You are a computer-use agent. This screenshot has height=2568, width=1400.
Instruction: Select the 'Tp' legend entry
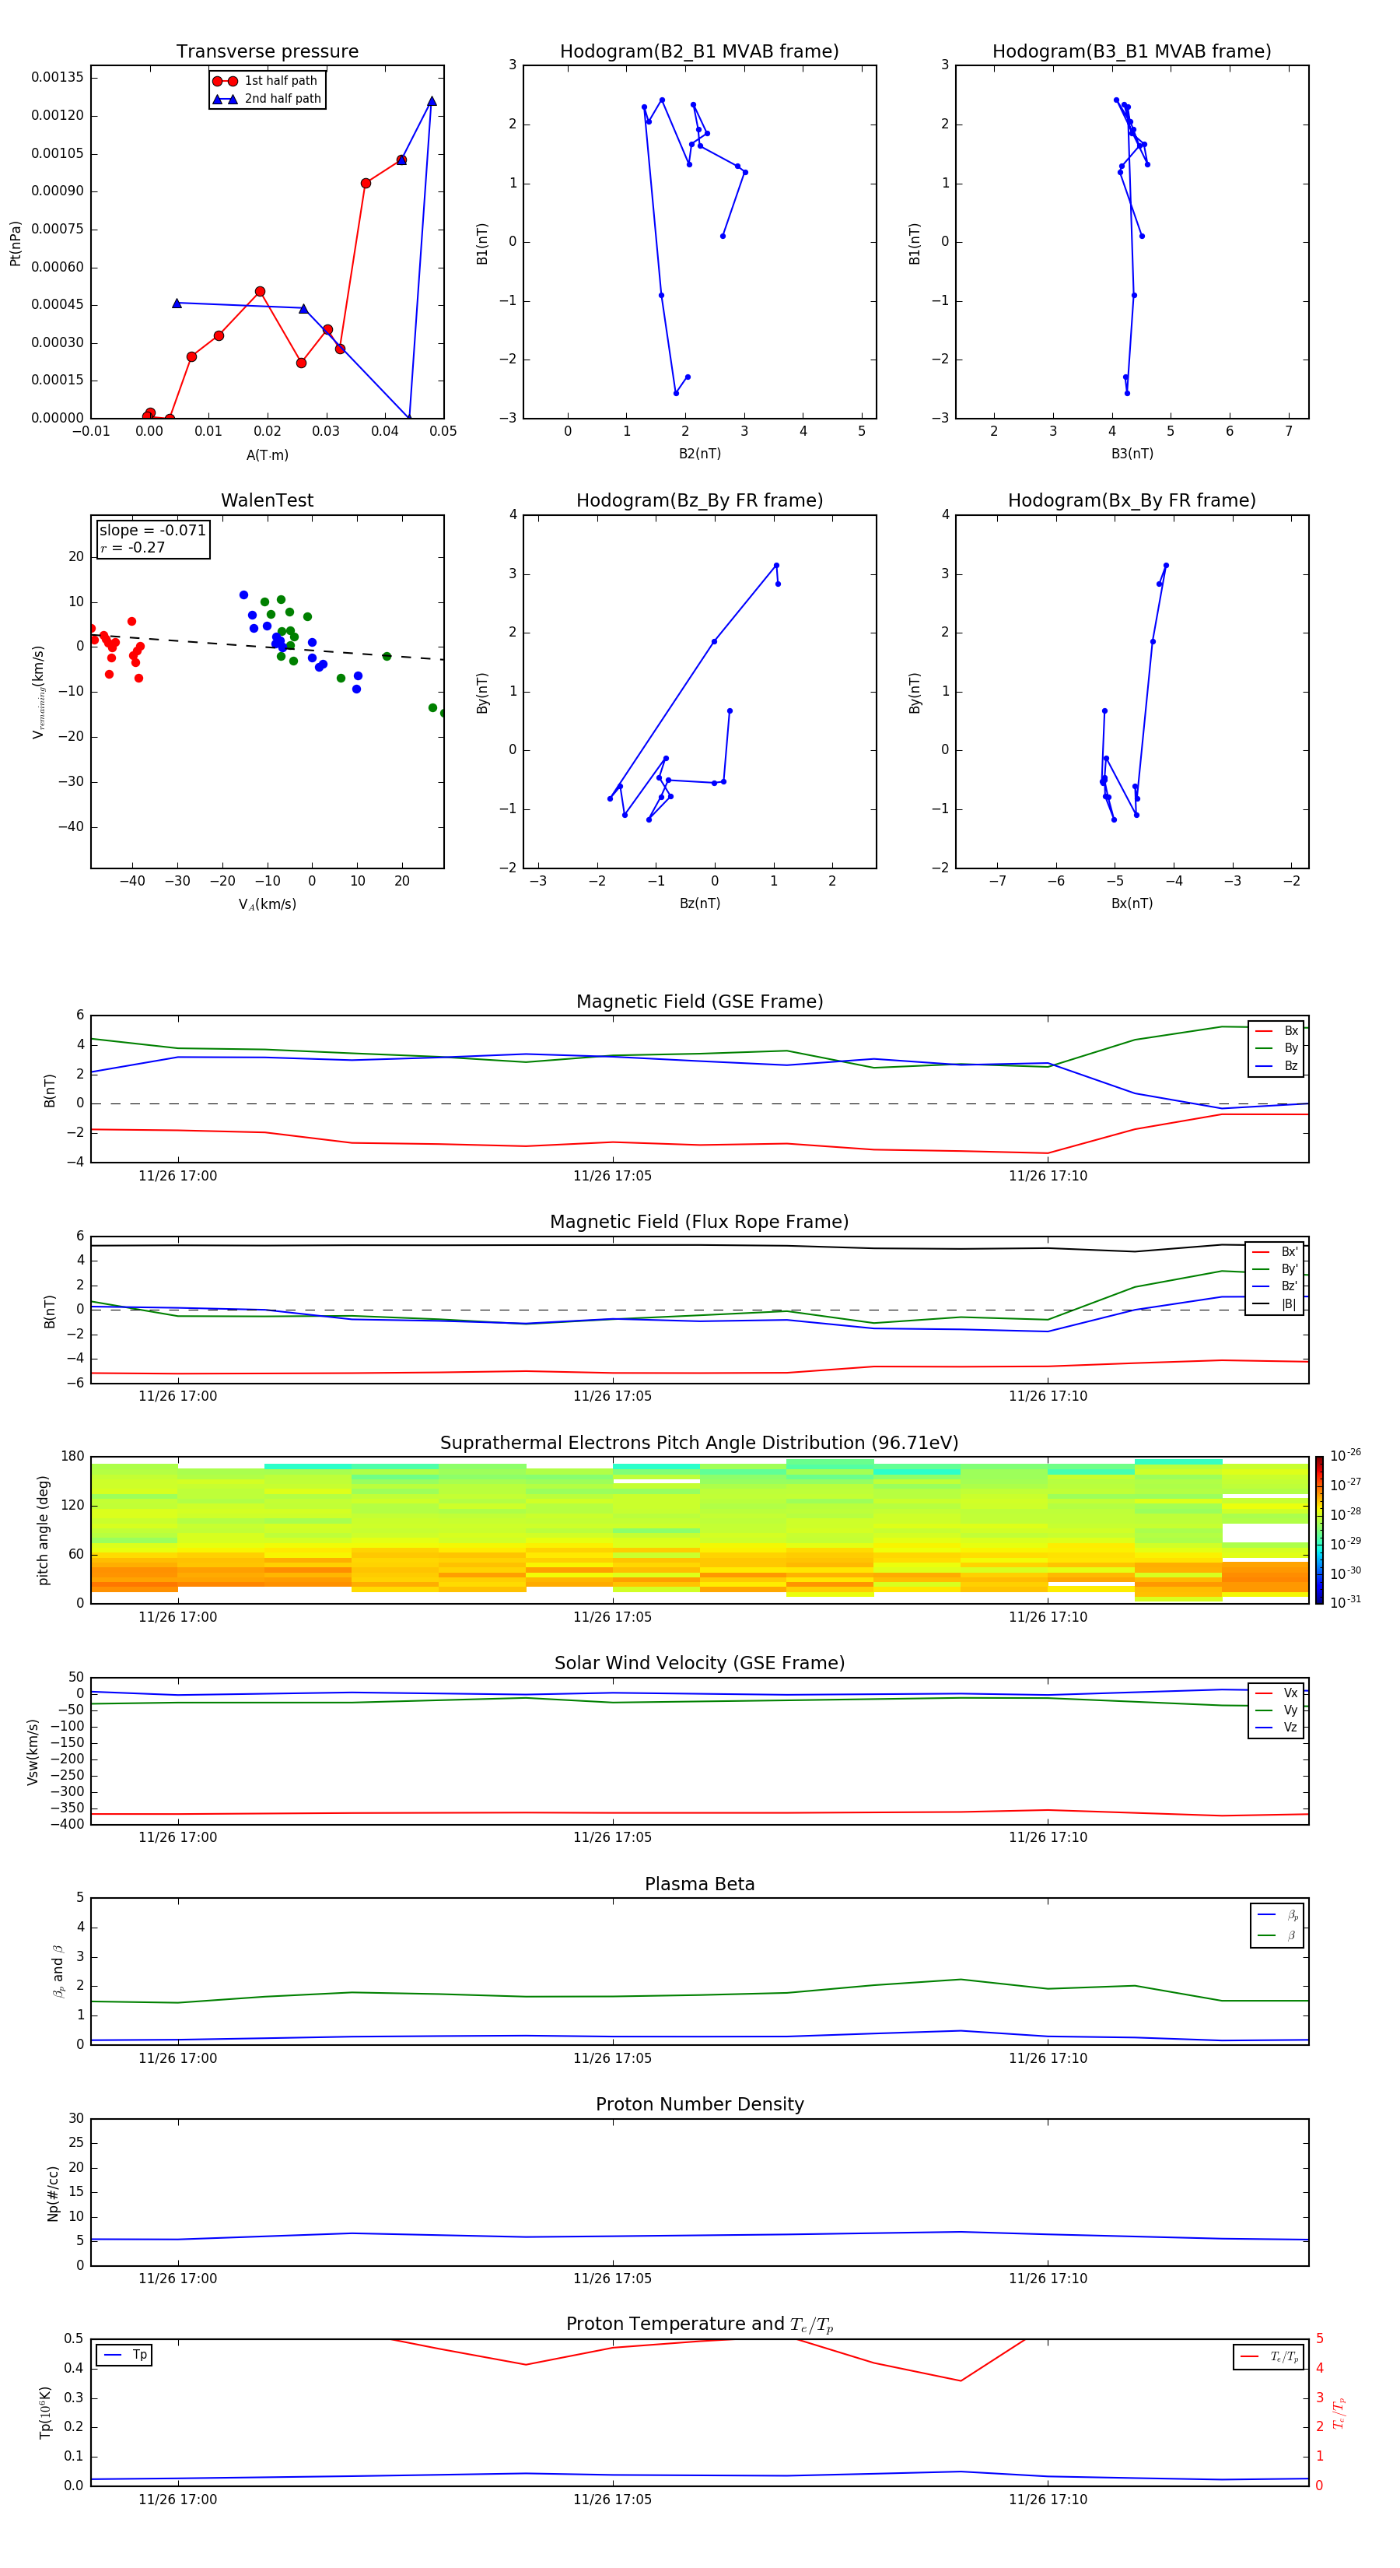click(124, 2355)
